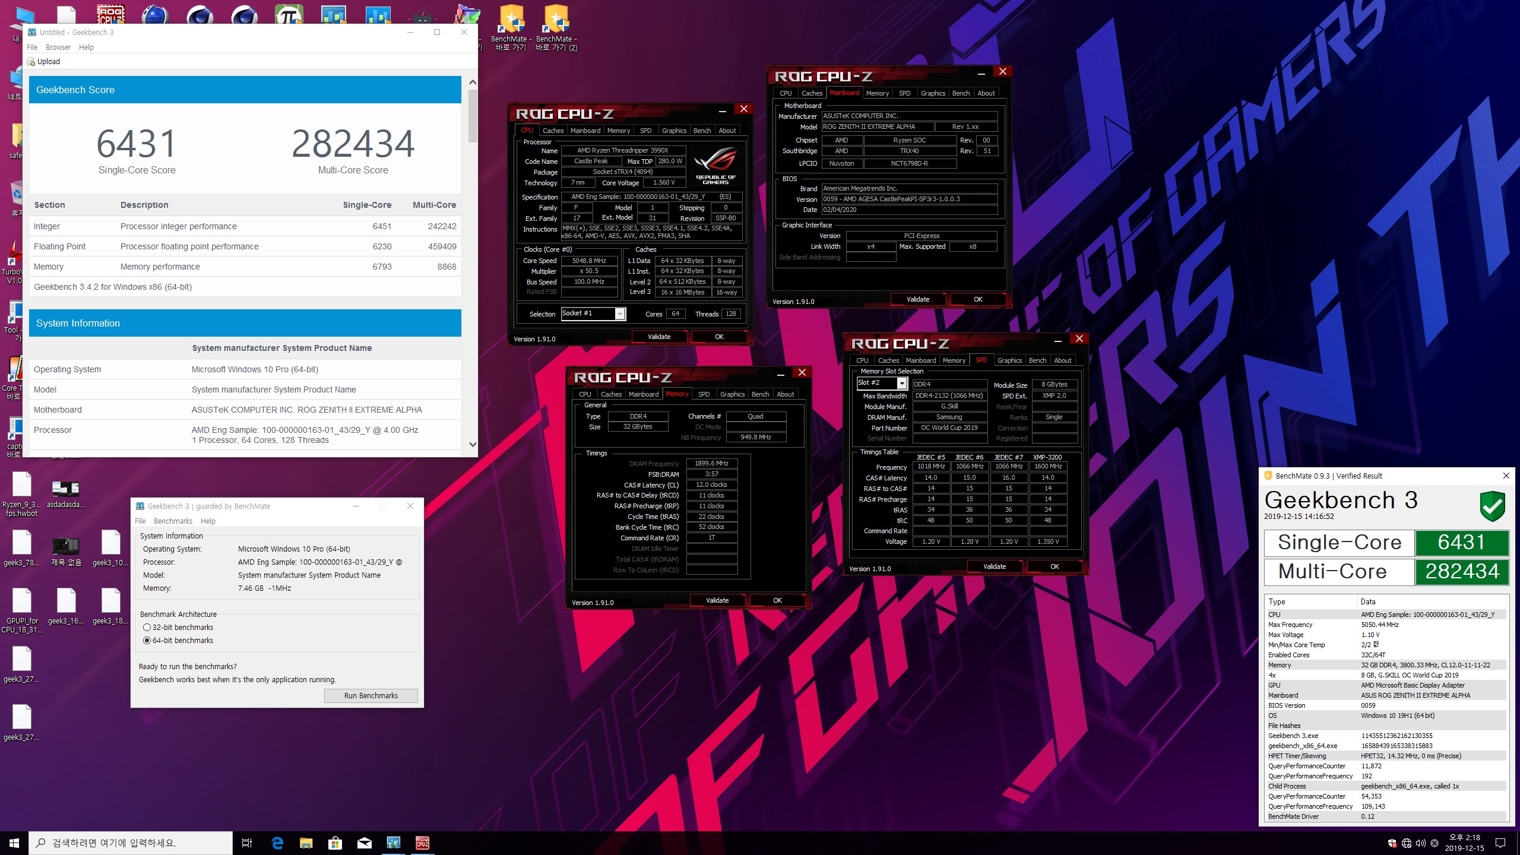Open the notification center icon
The width and height of the screenshot is (1520, 855).
[1500, 843]
